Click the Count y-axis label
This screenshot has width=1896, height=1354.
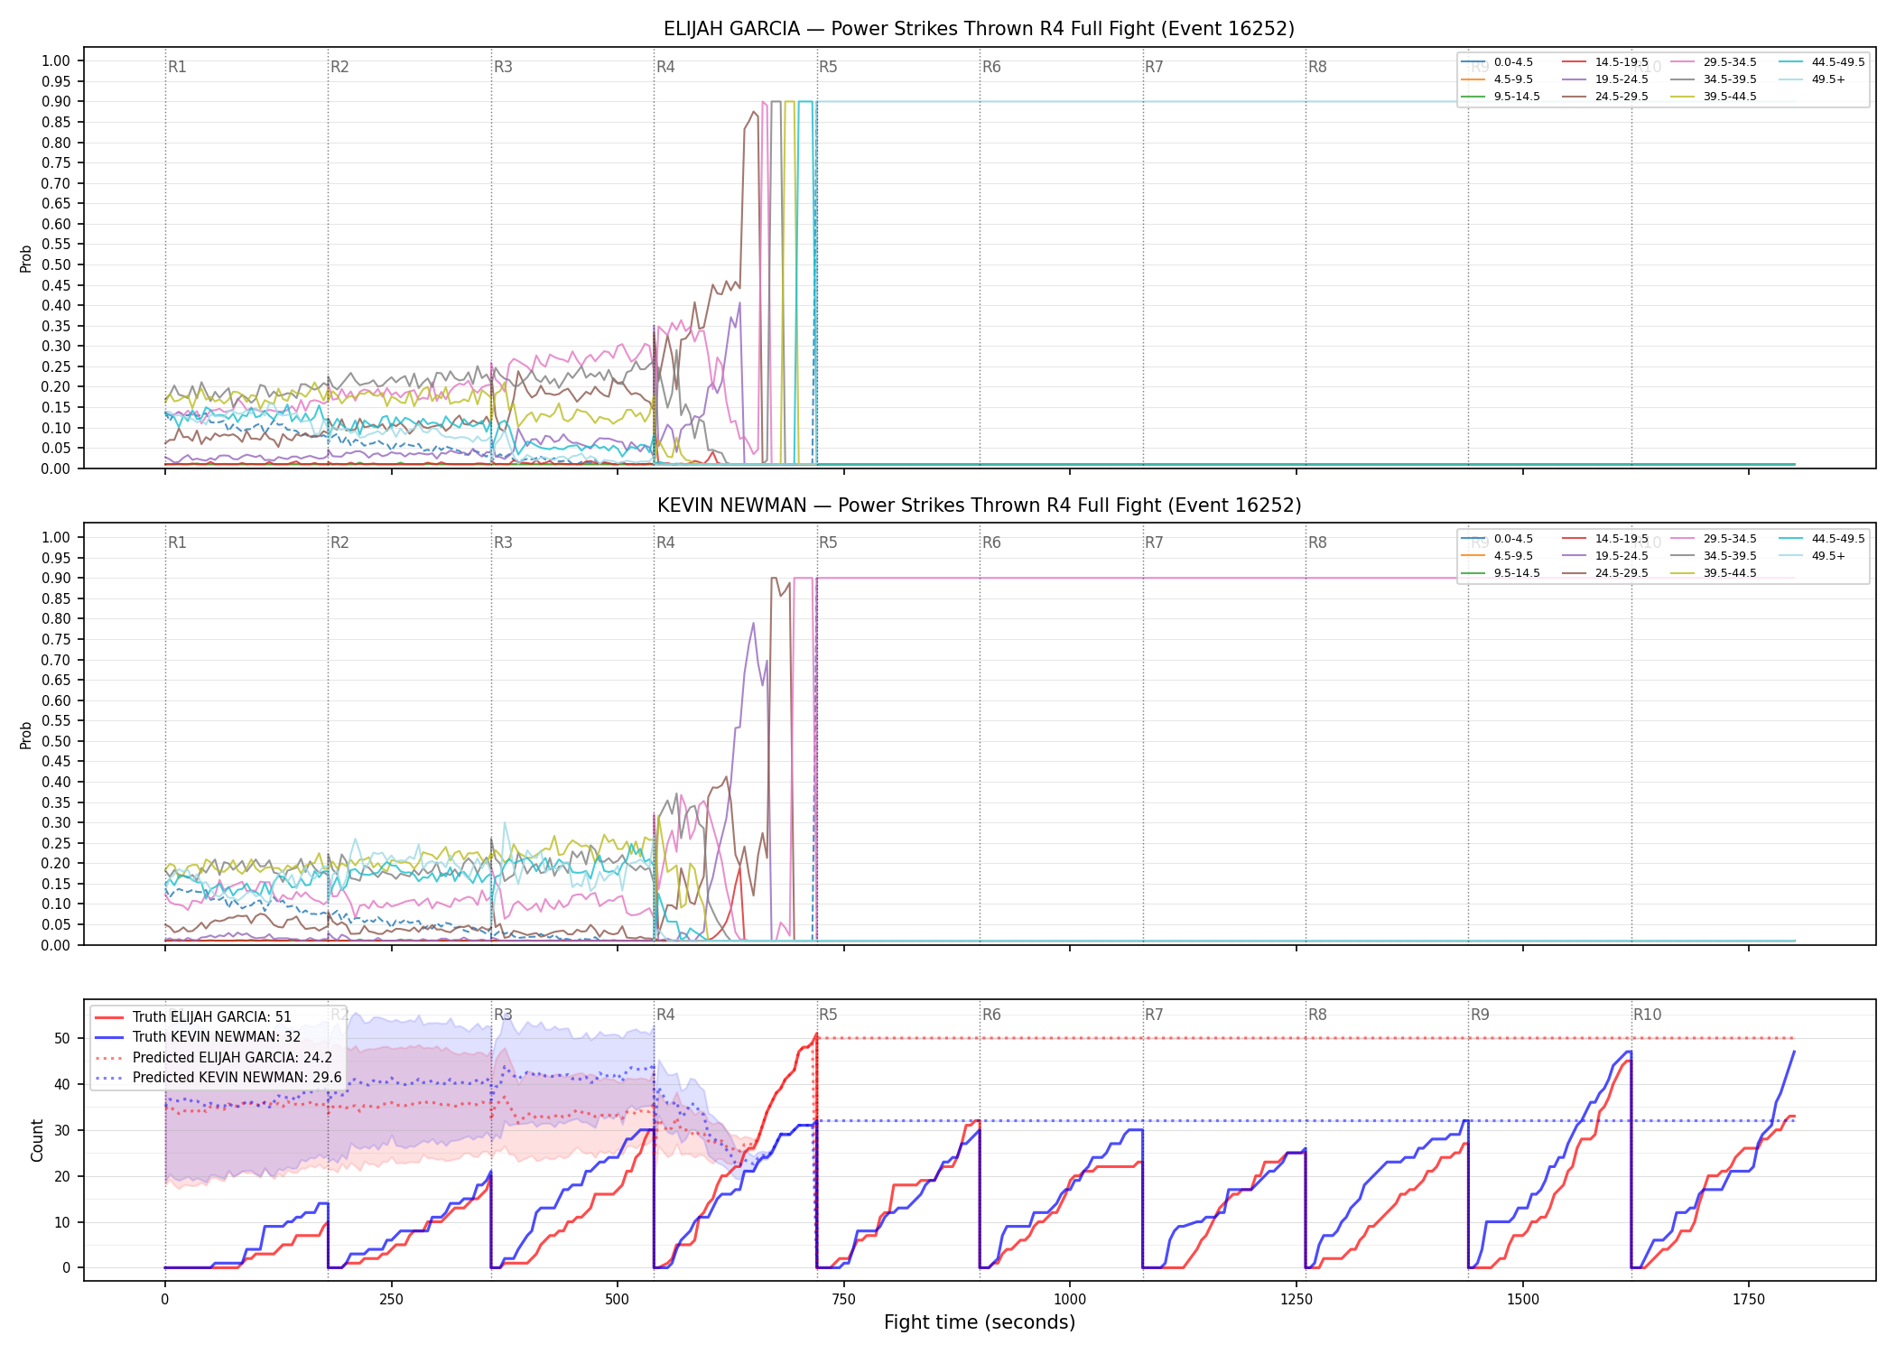[37, 1140]
